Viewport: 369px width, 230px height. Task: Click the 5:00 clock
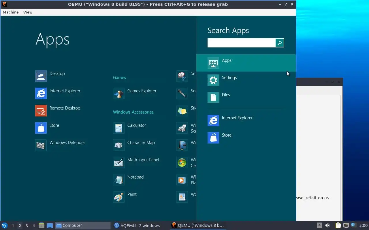pos(363,225)
